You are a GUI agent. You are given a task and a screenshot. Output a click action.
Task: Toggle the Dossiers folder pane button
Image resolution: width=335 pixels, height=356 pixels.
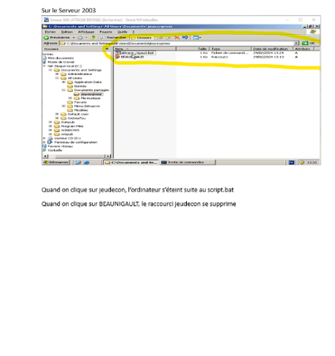141,37
